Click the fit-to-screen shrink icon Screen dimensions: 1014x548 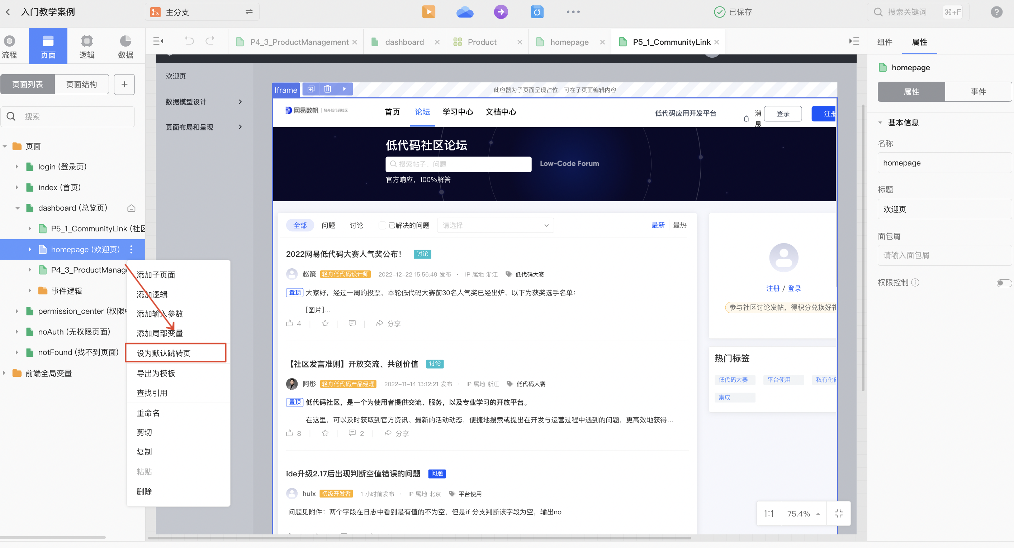click(x=838, y=513)
